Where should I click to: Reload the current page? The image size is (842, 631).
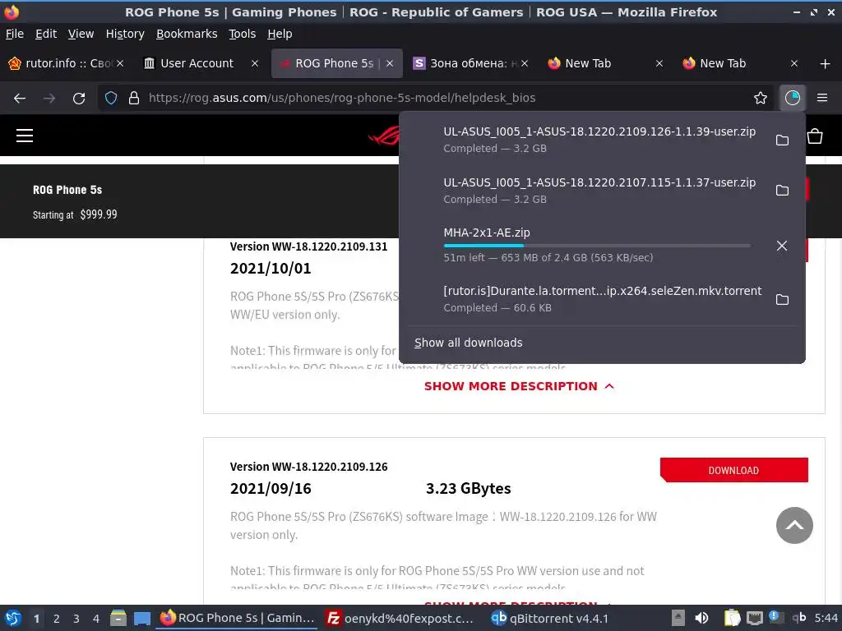pos(79,99)
